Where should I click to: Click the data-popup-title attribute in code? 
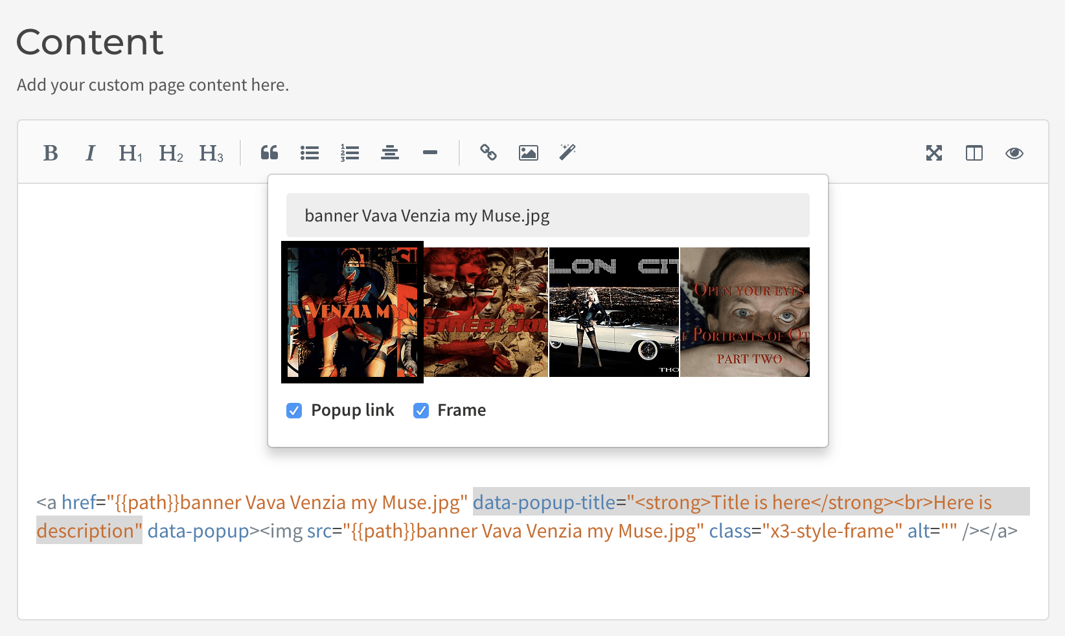(544, 503)
